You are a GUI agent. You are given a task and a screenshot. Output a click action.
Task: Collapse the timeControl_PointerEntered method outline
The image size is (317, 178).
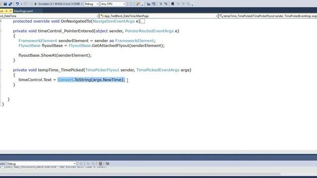(x=0, y=31)
